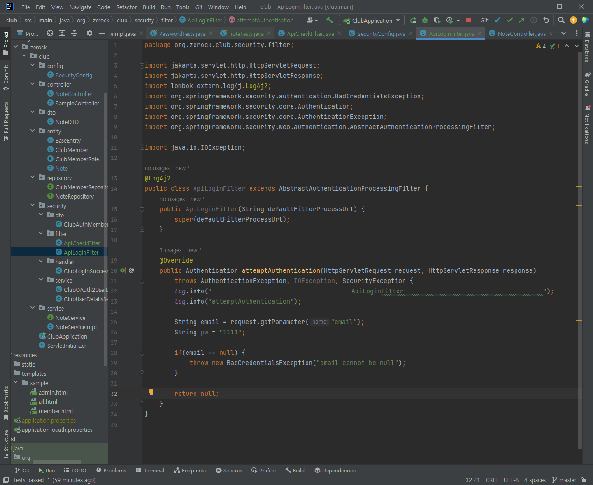Start debugging with the bug icon
Screen dimensions: 593x485
coord(425,20)
